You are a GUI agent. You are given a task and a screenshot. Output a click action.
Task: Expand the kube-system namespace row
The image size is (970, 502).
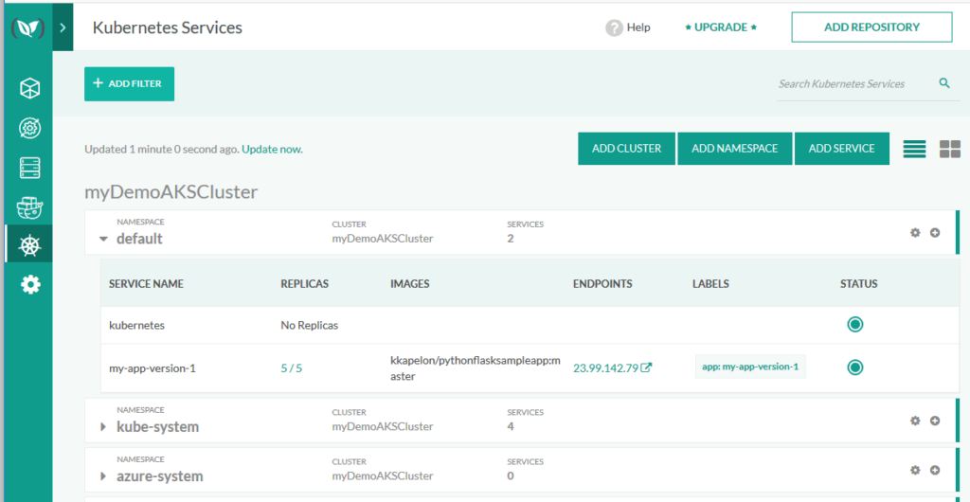(x=103, y=426)
